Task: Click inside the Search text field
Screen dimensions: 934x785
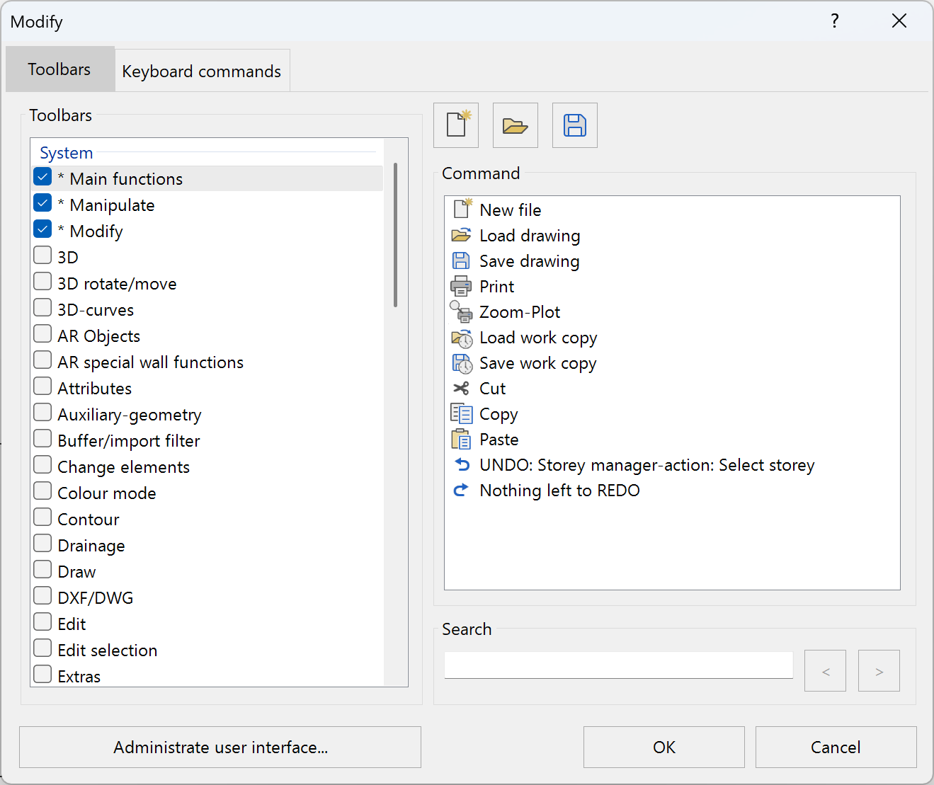Action: point(617,665)
